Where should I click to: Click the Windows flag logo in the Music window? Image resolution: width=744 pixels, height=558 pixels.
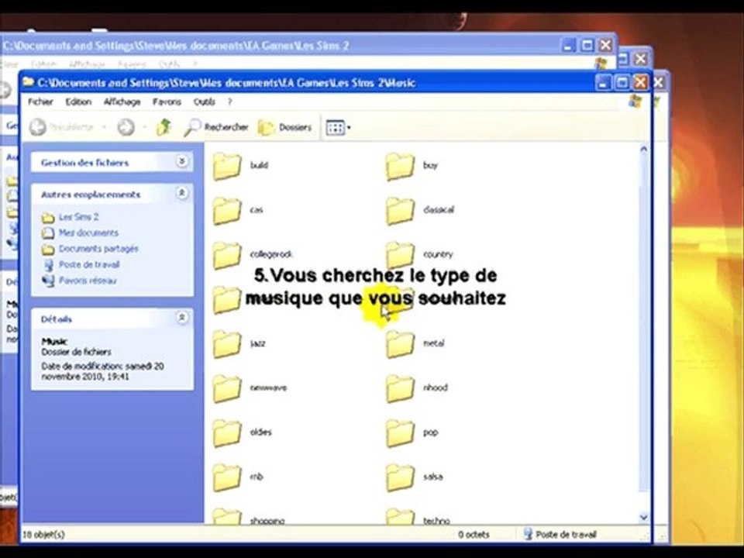[635, 101]
